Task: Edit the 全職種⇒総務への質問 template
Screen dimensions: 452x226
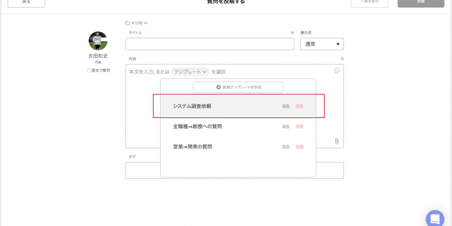Action: click(286, 127)
